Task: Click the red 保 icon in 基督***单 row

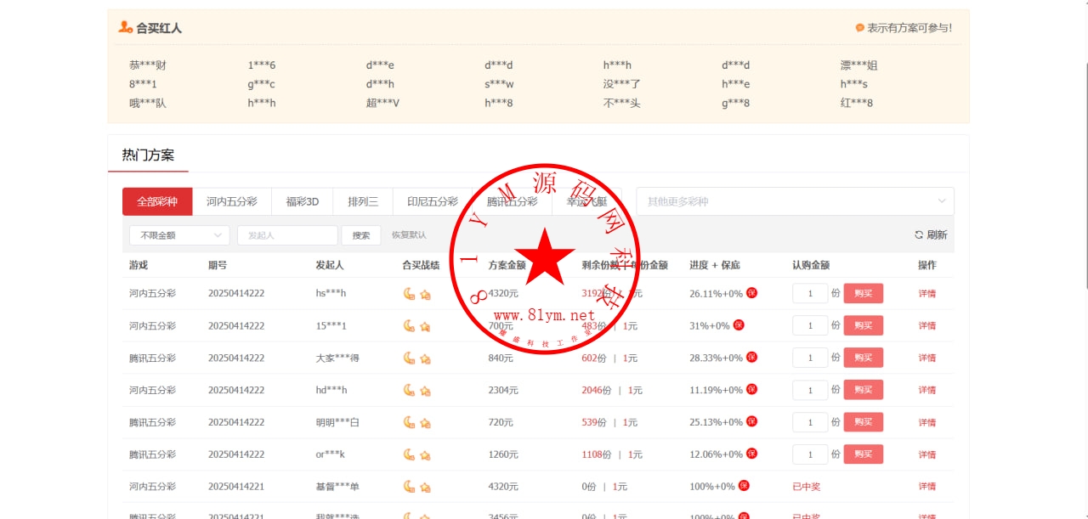Action: (744, 486)
